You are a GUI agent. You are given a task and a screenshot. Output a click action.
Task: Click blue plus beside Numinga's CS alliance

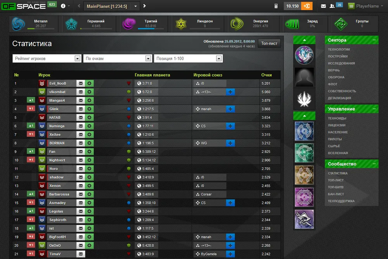(230, 126)
